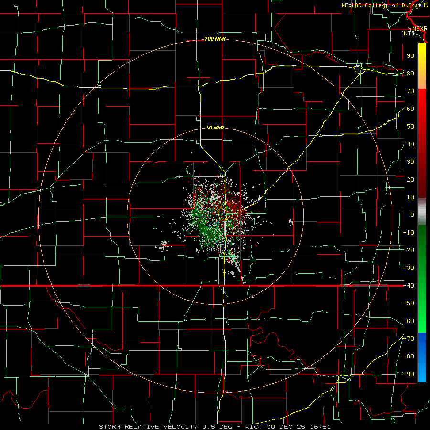Image resolution: width=430 pixels, height=430 pixels.
Task: Click the 'KICT 30 DEC 25 16:51' timestamp
Action: click(288, 427)
